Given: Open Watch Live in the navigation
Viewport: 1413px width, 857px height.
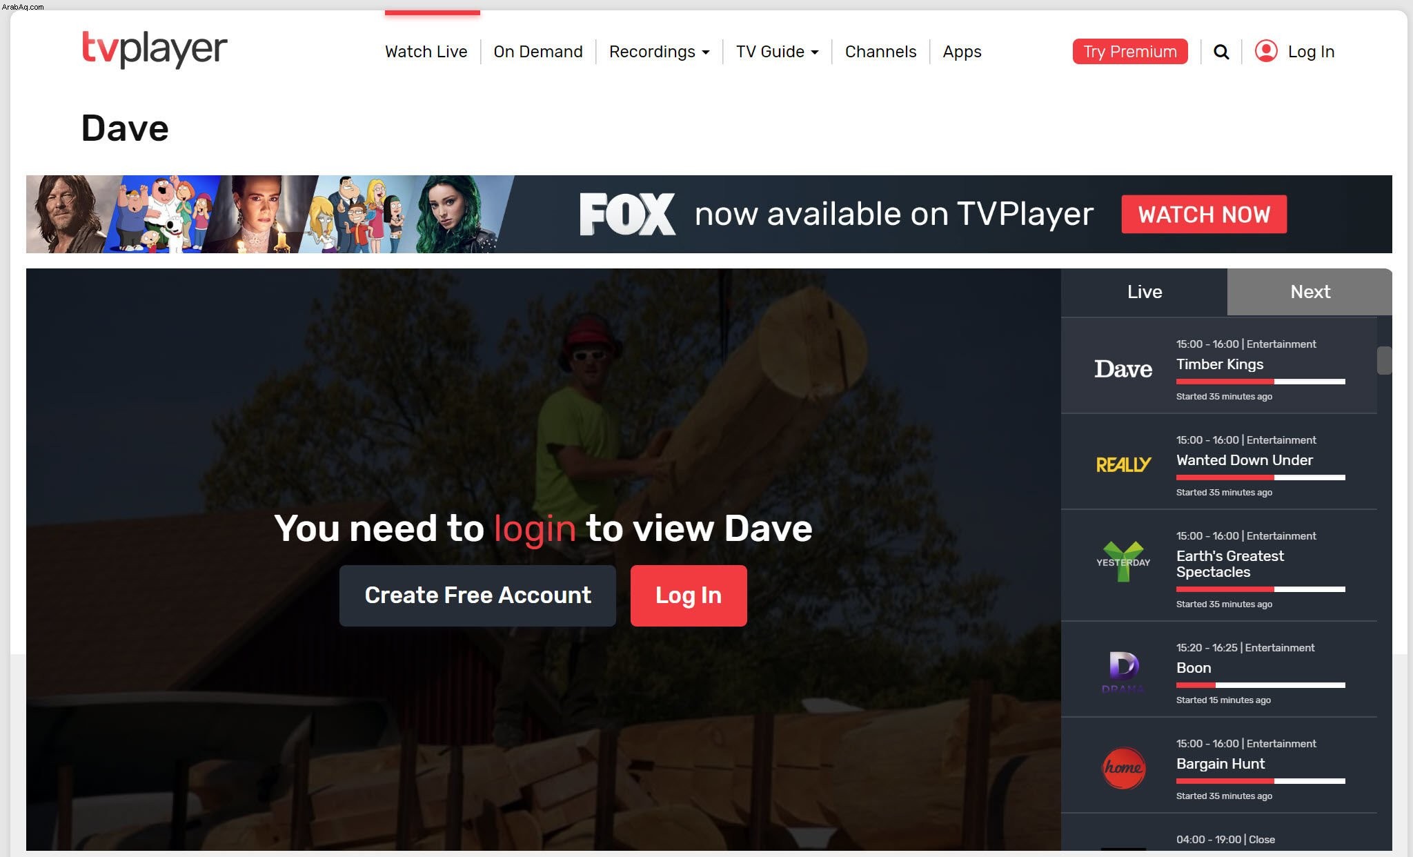Looking at the screenshot, I should click(426, 52).
